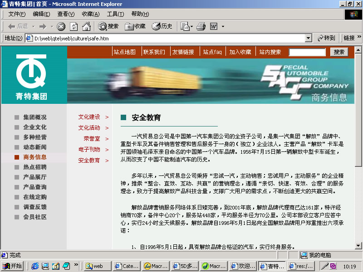
Task: Click the Mail toolbar icon
Action: click(185, 26)
